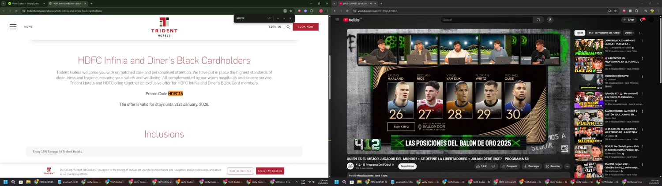This screenshot has width=662, height=186.
Task: Jump to next find-in-page match
Action: click(284, 18)
